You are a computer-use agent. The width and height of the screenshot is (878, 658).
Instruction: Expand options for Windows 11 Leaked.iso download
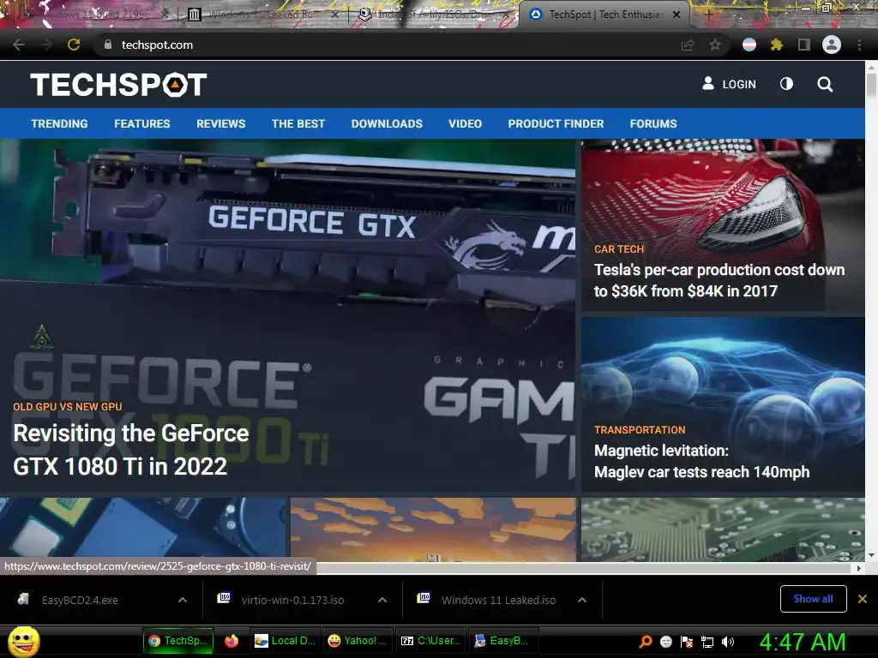pos(582,600)
